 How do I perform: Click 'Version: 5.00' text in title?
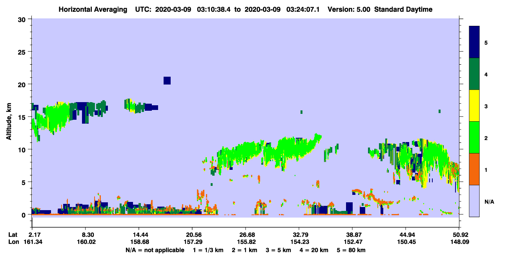[349, 9]
